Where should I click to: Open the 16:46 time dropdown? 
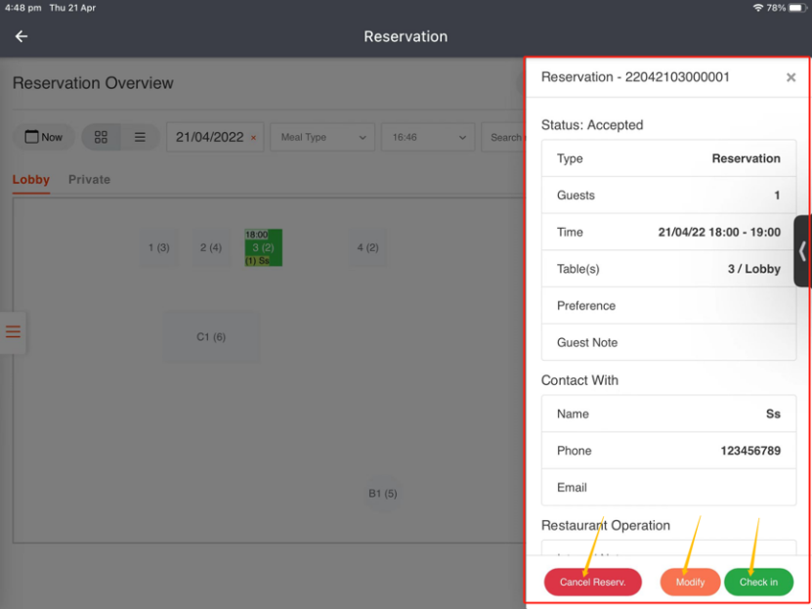(x=427, y=138)
